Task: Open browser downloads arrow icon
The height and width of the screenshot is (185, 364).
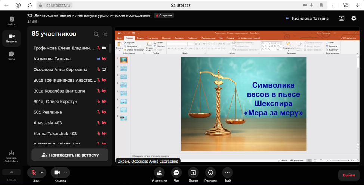Action: point(358,5)
